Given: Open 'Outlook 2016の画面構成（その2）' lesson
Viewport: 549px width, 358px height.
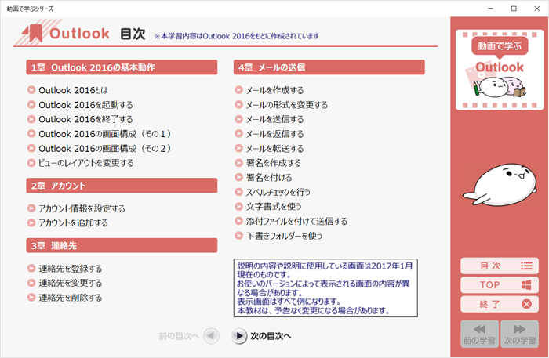Looking at the screenshot, I should 105,149.
